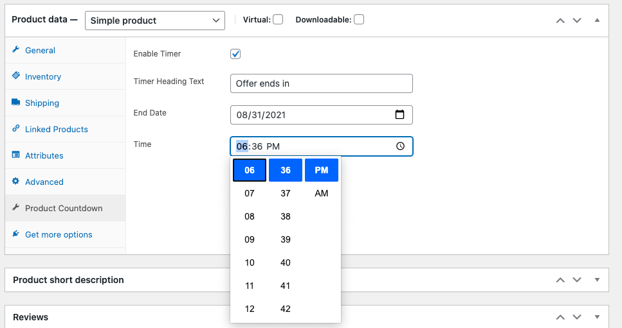
Task: Click the Linked Products chain icon
Action: 16,128
